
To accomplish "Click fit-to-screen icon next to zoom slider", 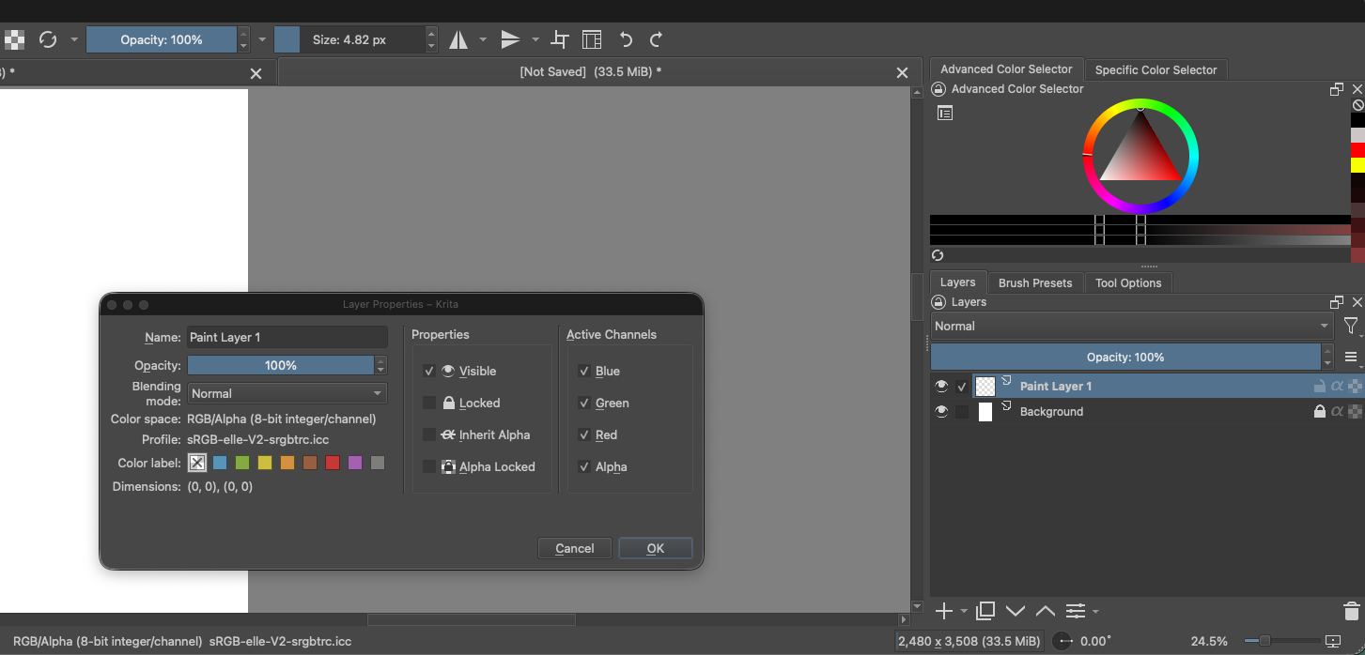I will (1333, 641).
